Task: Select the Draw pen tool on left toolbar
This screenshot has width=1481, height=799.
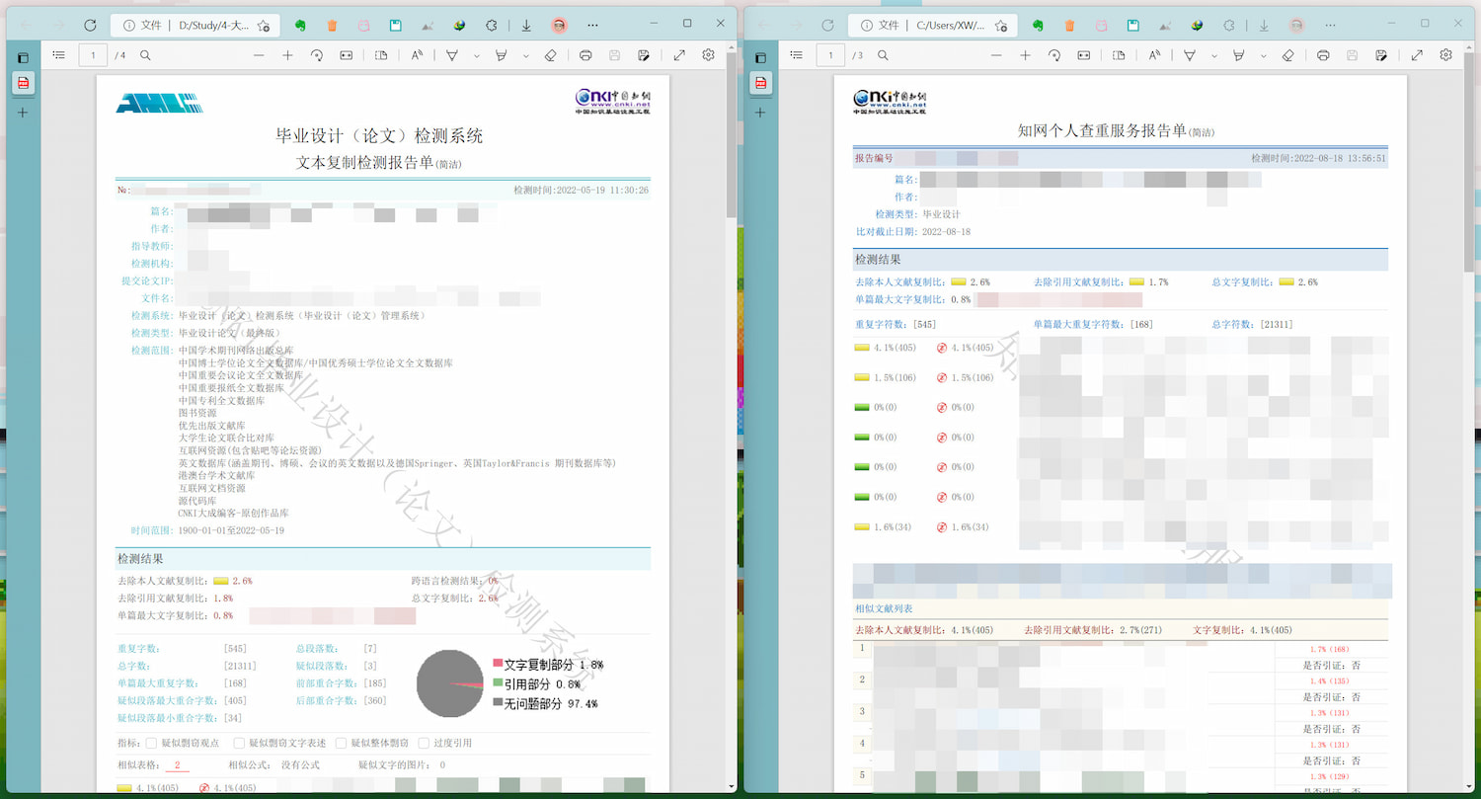Action: (451, 54)
